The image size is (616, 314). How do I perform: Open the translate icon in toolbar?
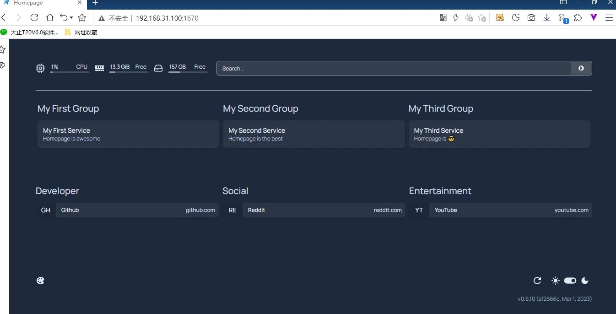tap(443, 18)
